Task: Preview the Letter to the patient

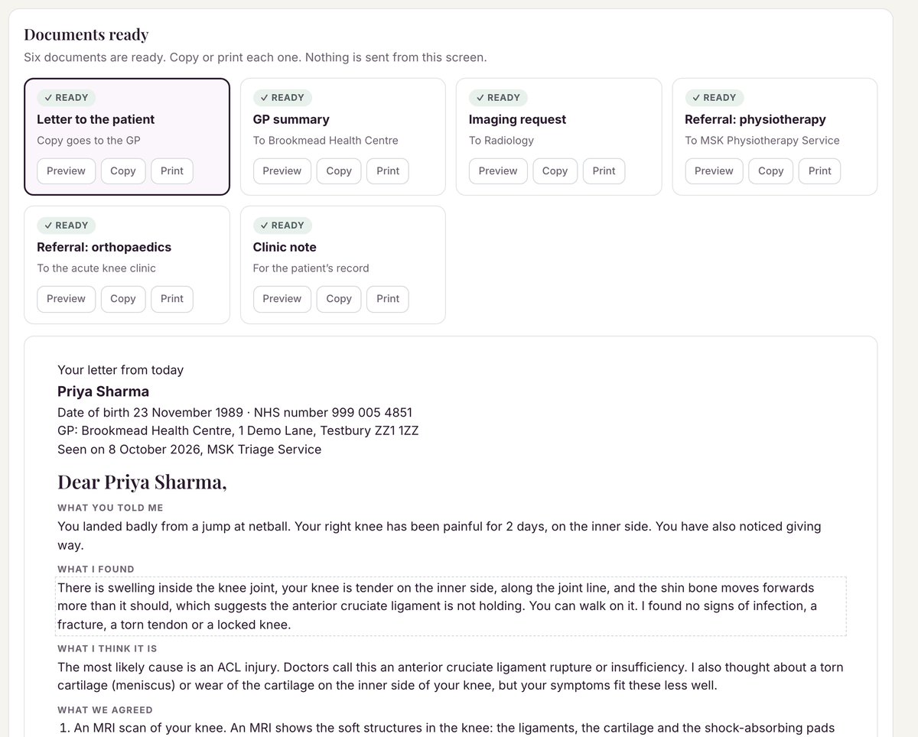Action: (x=66, y=171)
